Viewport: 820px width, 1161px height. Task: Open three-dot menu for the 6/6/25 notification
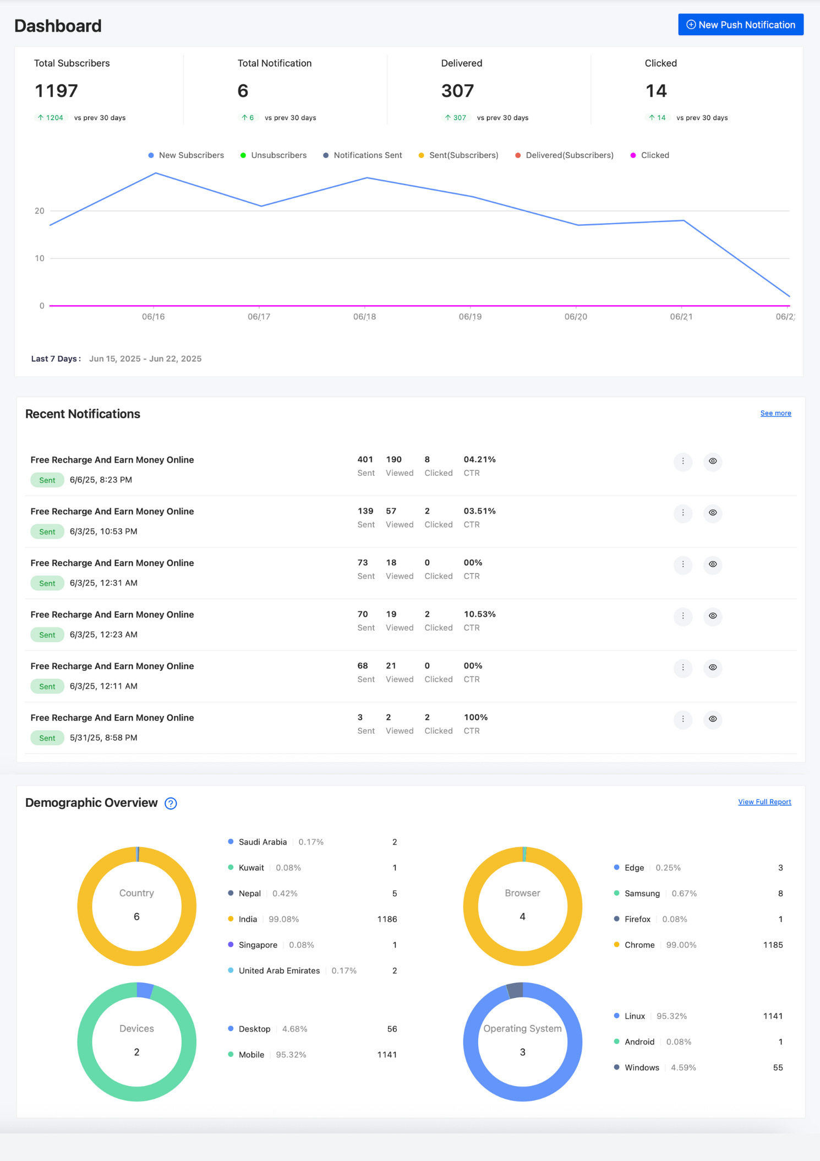683,461
